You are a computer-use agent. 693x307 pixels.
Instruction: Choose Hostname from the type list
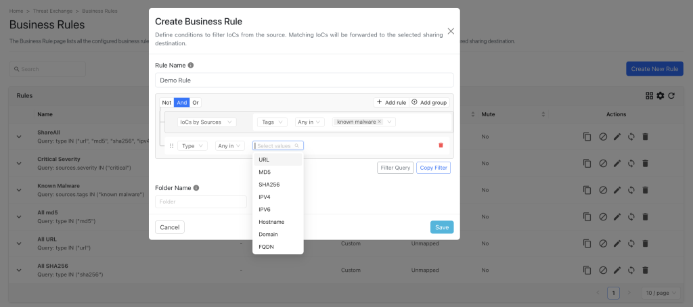tap(278, 222)
